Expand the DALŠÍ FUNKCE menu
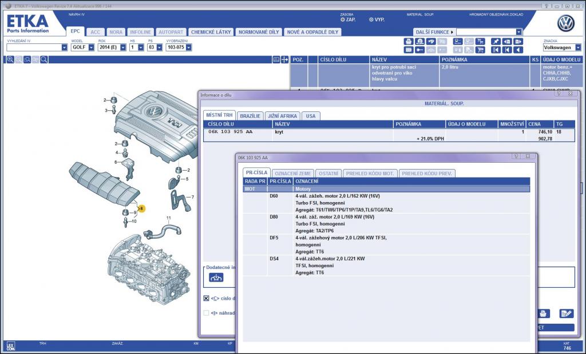This screenshot has height=354, width=586. coord(434,32)
